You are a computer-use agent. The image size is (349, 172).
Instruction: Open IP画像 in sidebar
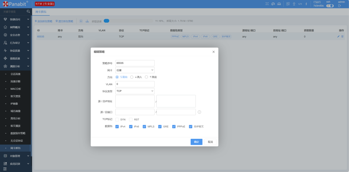[x=15, y=104]
